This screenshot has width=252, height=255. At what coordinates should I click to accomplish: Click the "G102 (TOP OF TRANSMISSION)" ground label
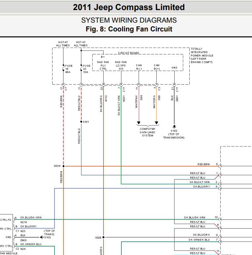coord(174,134)
